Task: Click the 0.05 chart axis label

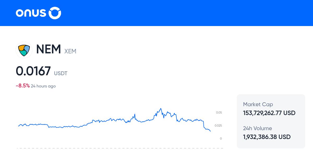Action: click(219, 112)
